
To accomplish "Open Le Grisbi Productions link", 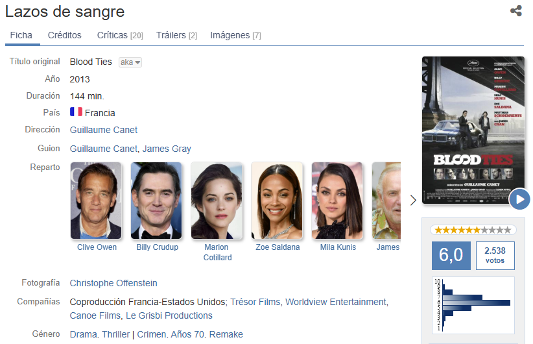I will (x=169, y=315).
